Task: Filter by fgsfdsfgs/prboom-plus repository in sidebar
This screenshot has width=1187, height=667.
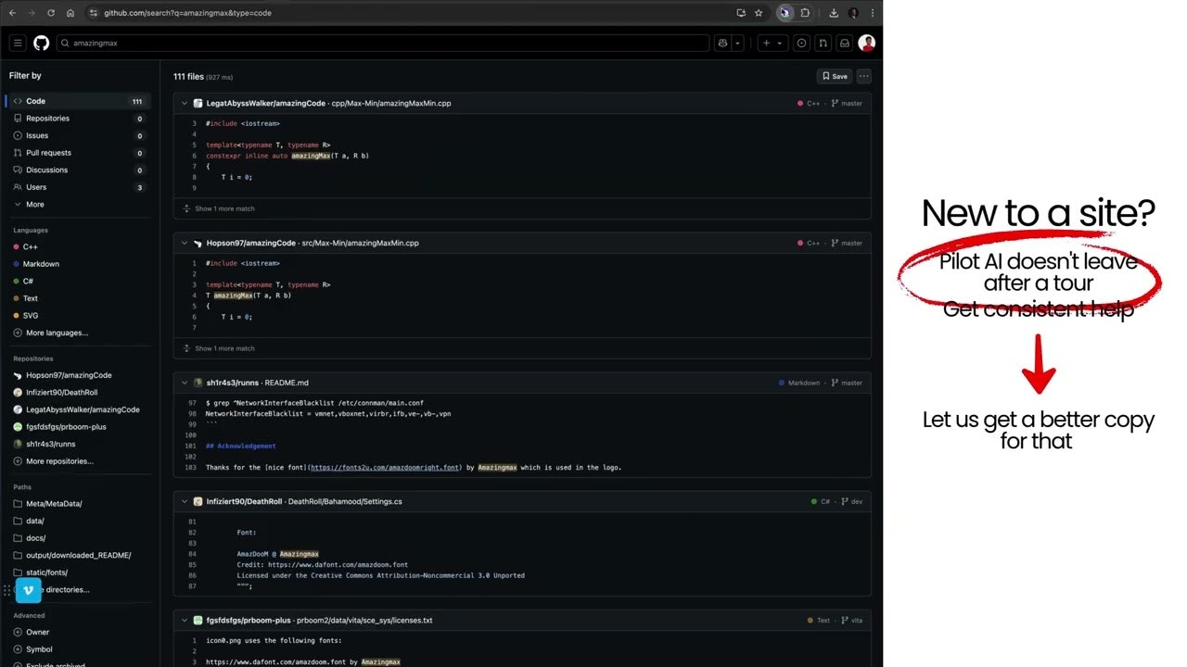Action: [78, 427]
